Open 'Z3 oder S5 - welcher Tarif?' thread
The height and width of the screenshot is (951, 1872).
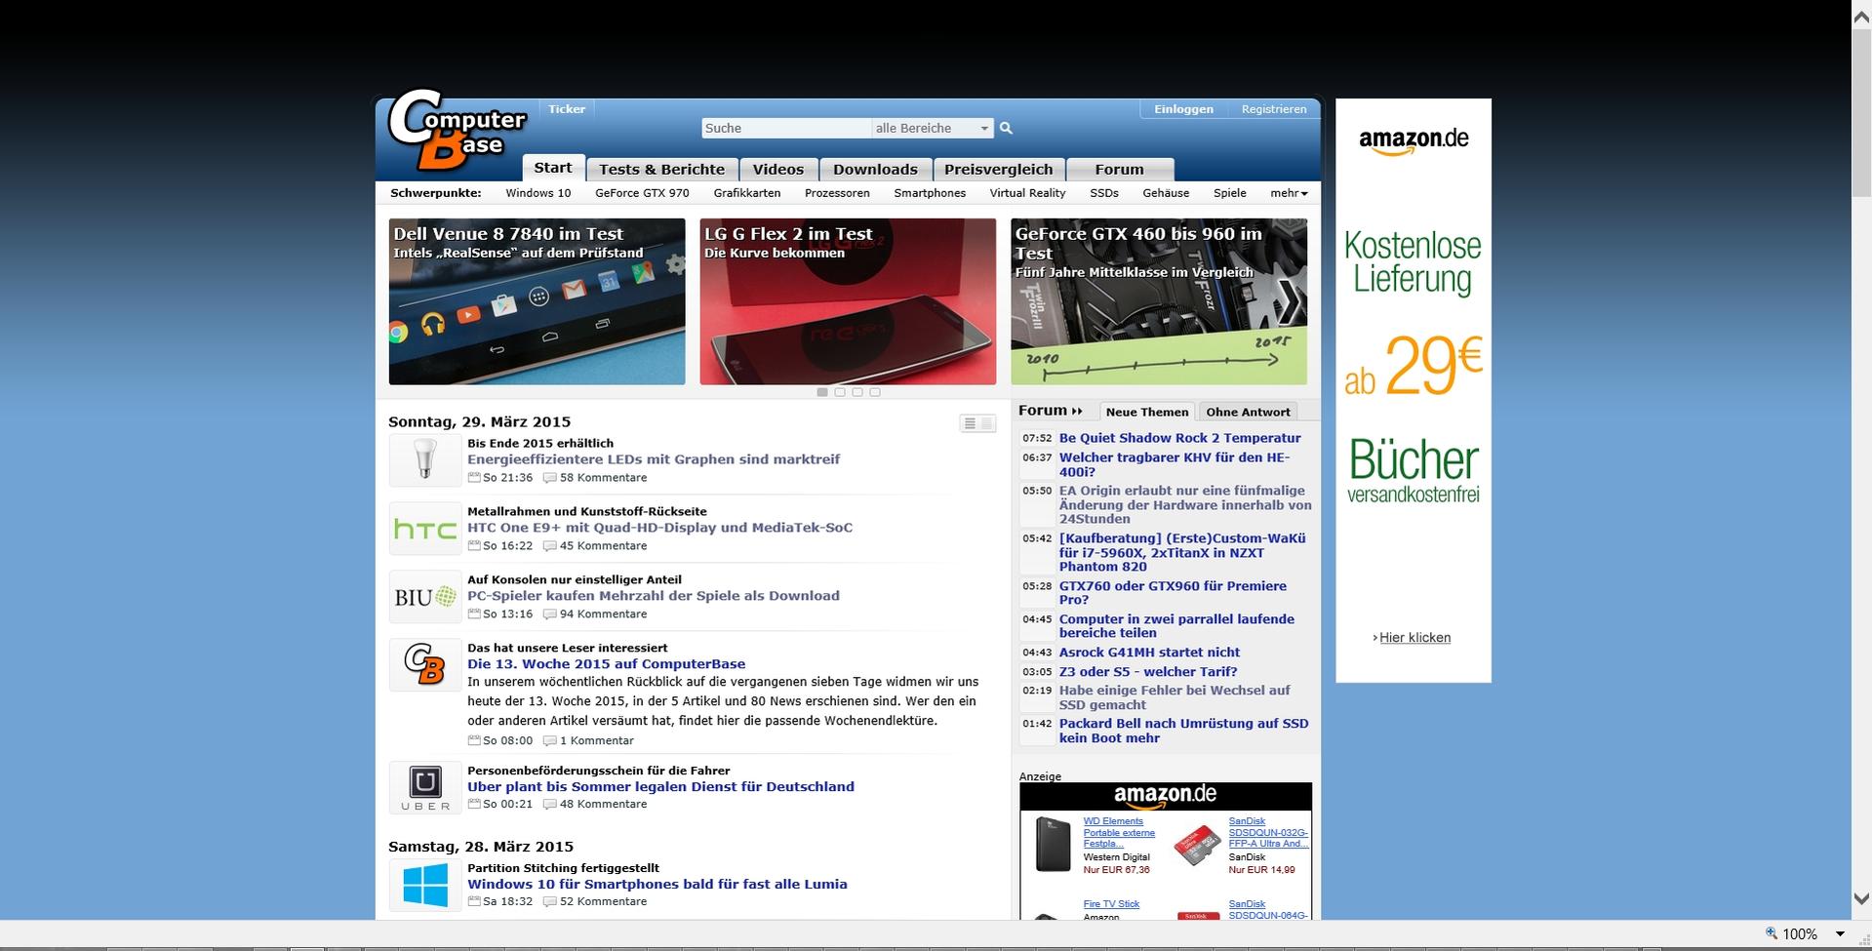1148,672
